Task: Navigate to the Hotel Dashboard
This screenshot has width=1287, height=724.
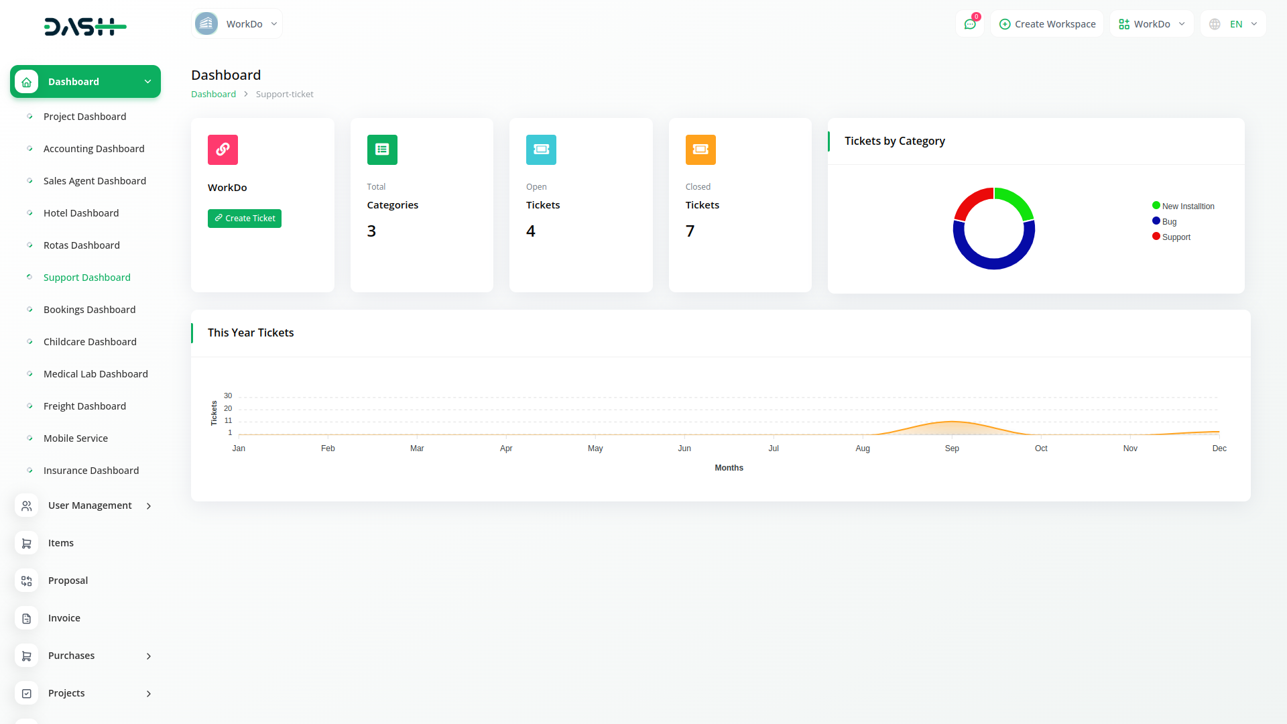Action: [x=80, y=213]
